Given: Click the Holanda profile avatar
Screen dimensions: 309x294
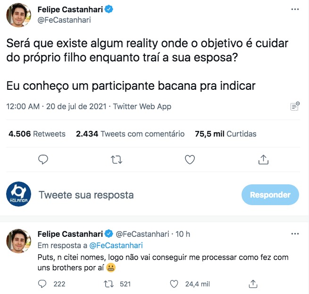Looking at the screenshot, I should [x=18, y=194].
